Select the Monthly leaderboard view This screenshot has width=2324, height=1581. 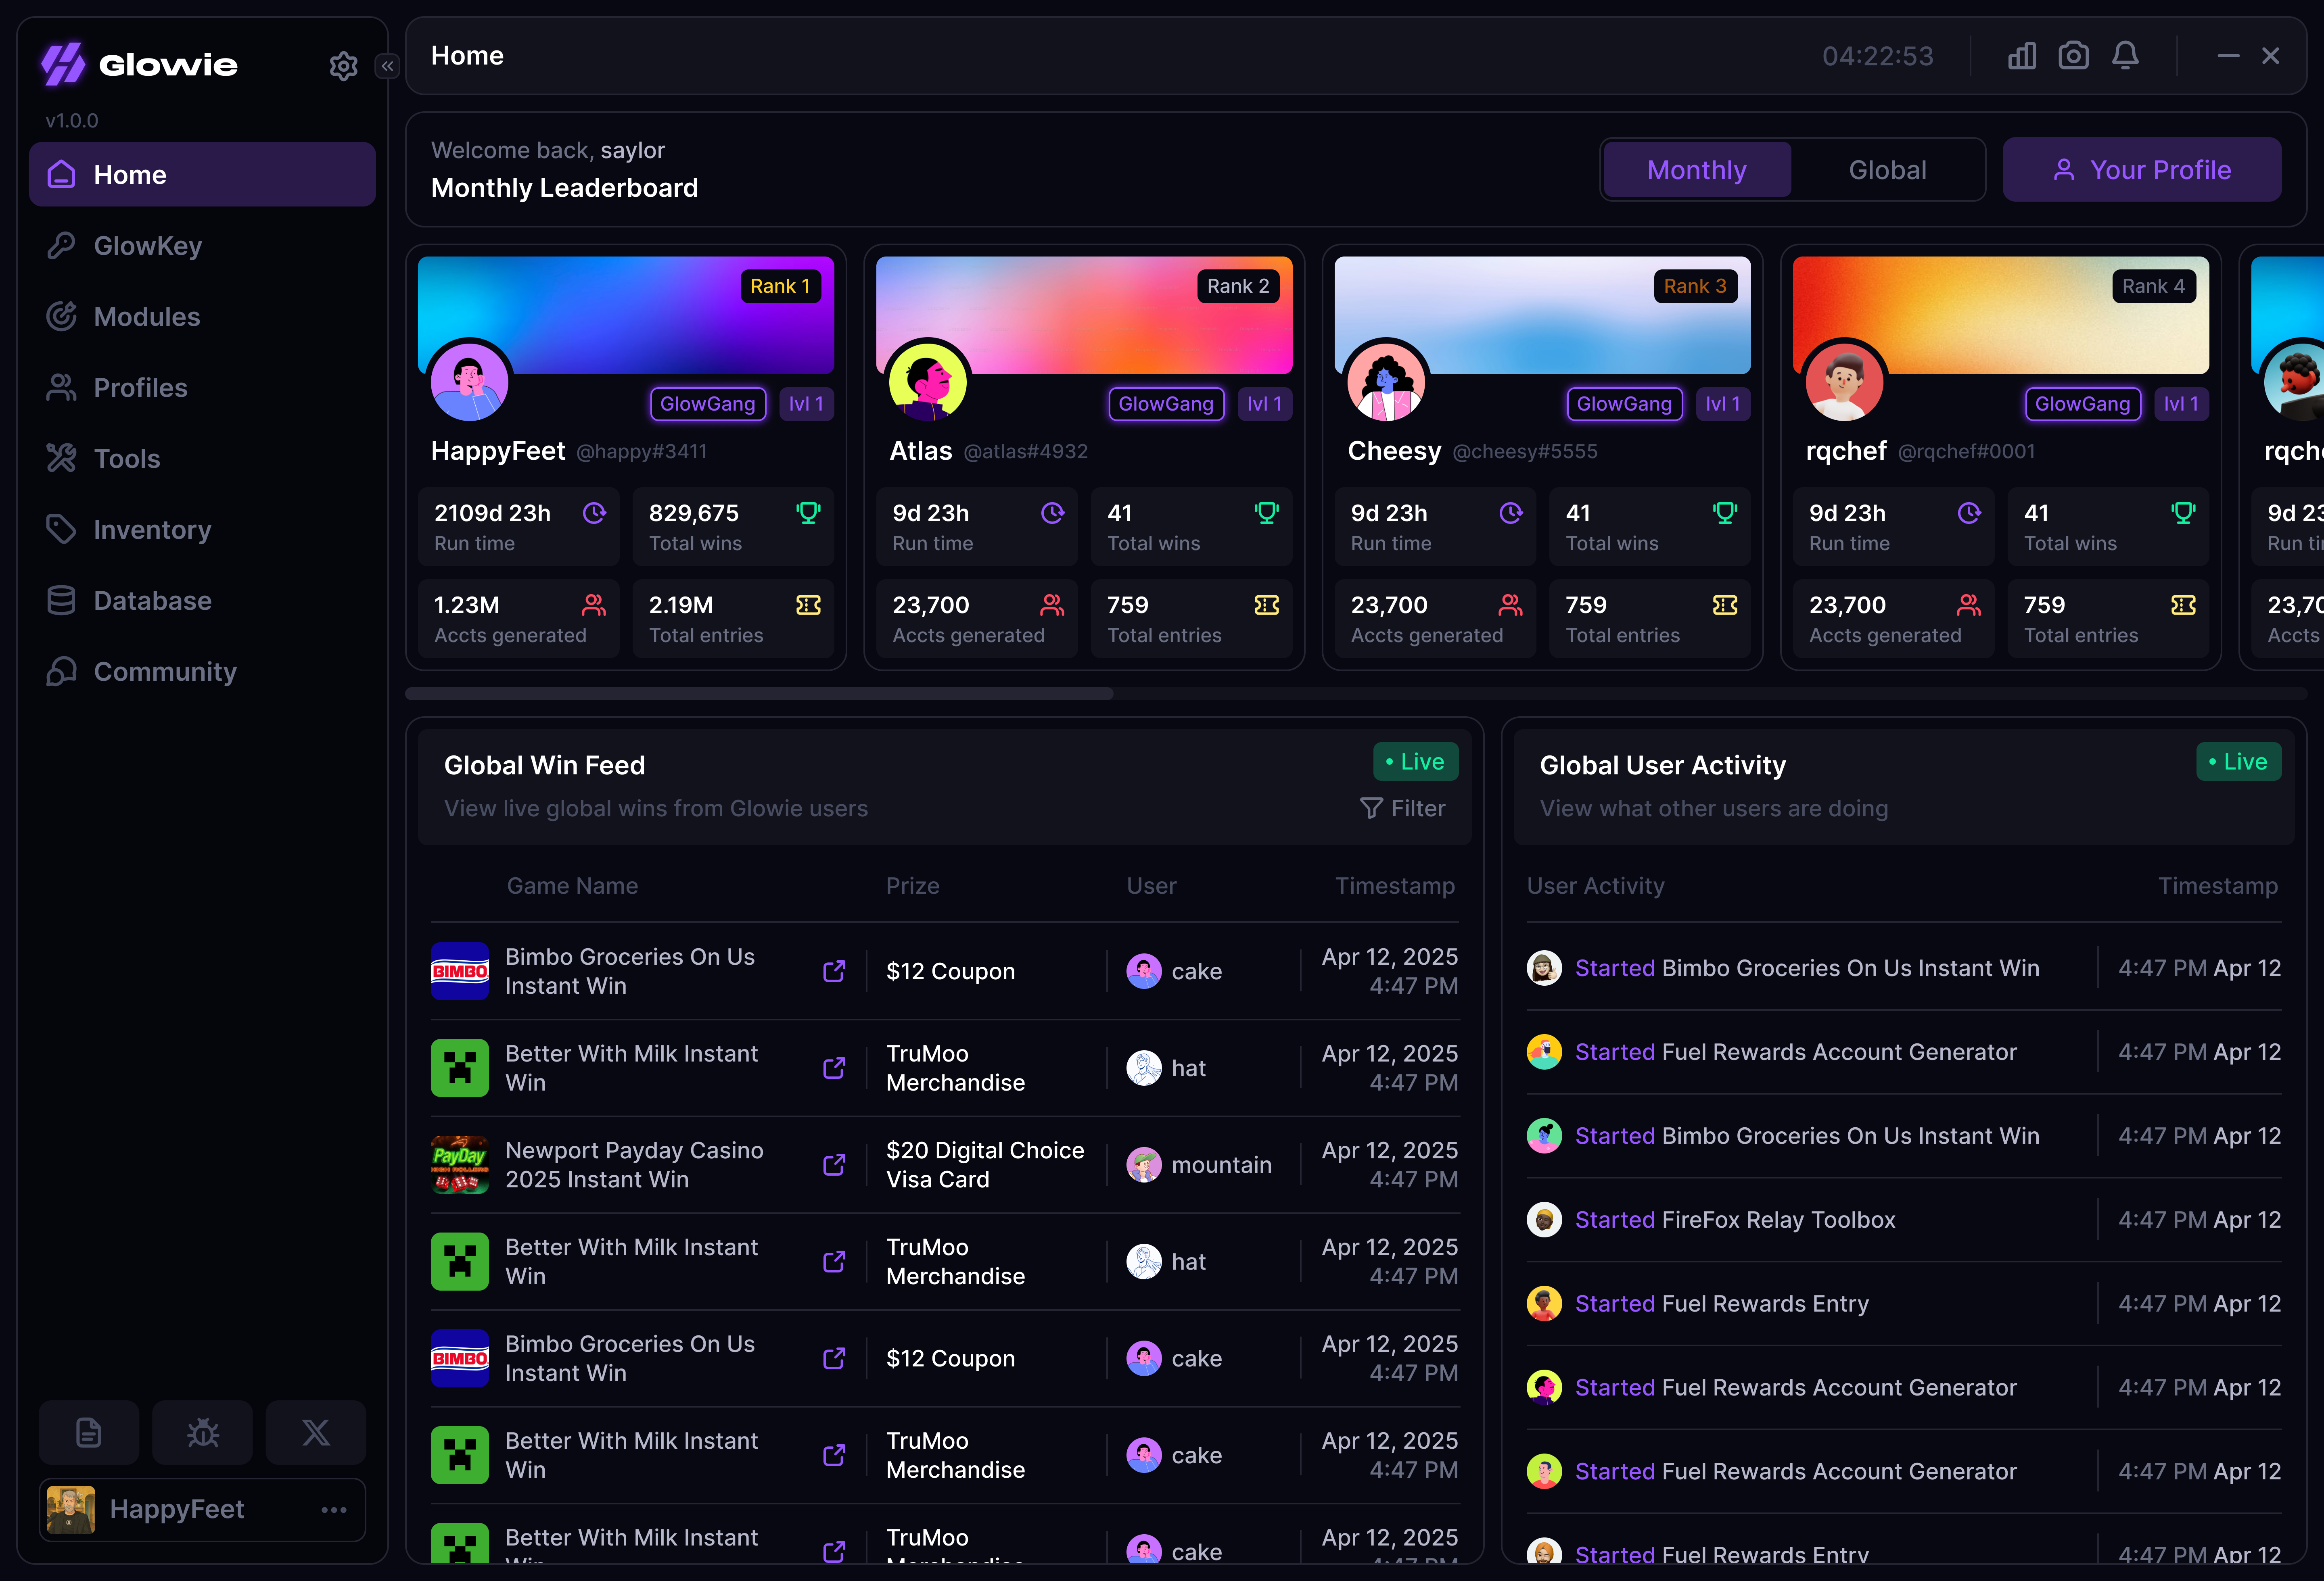[1697, 170]
